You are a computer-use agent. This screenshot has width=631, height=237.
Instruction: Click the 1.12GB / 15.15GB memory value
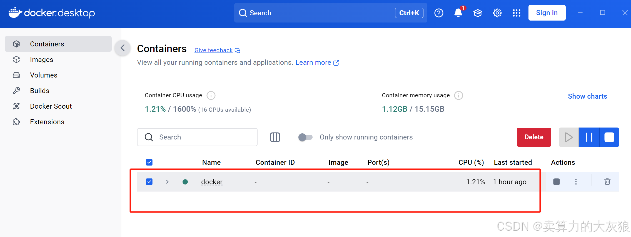pos(413,109)
